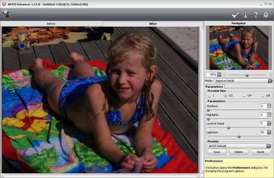The image size is (274, 178).
Task: Apply result with the checkmark icon
Action: [x=235, y=15]
